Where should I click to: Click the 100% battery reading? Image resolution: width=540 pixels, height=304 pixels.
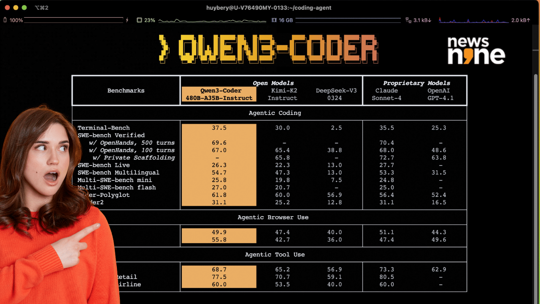[16, 20]
